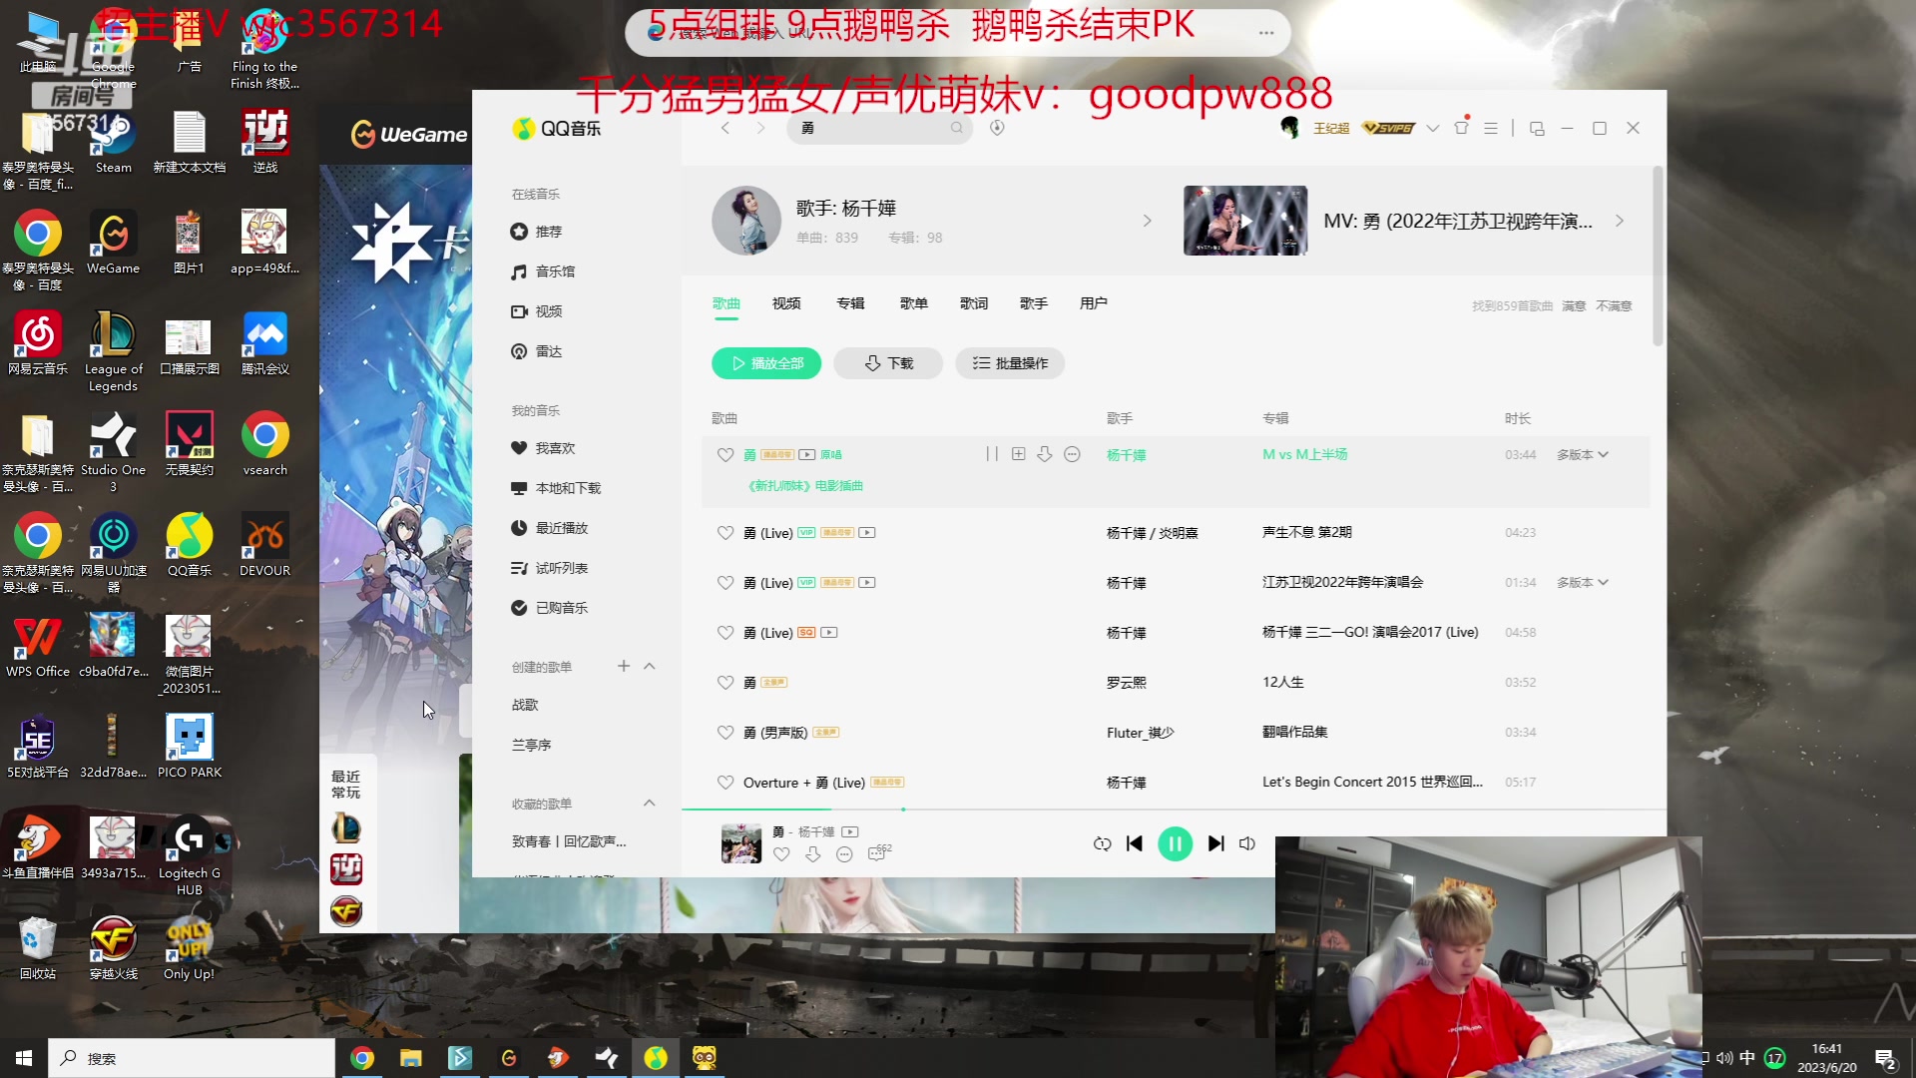Switch to the 歌单 results tab

point(913,302)
